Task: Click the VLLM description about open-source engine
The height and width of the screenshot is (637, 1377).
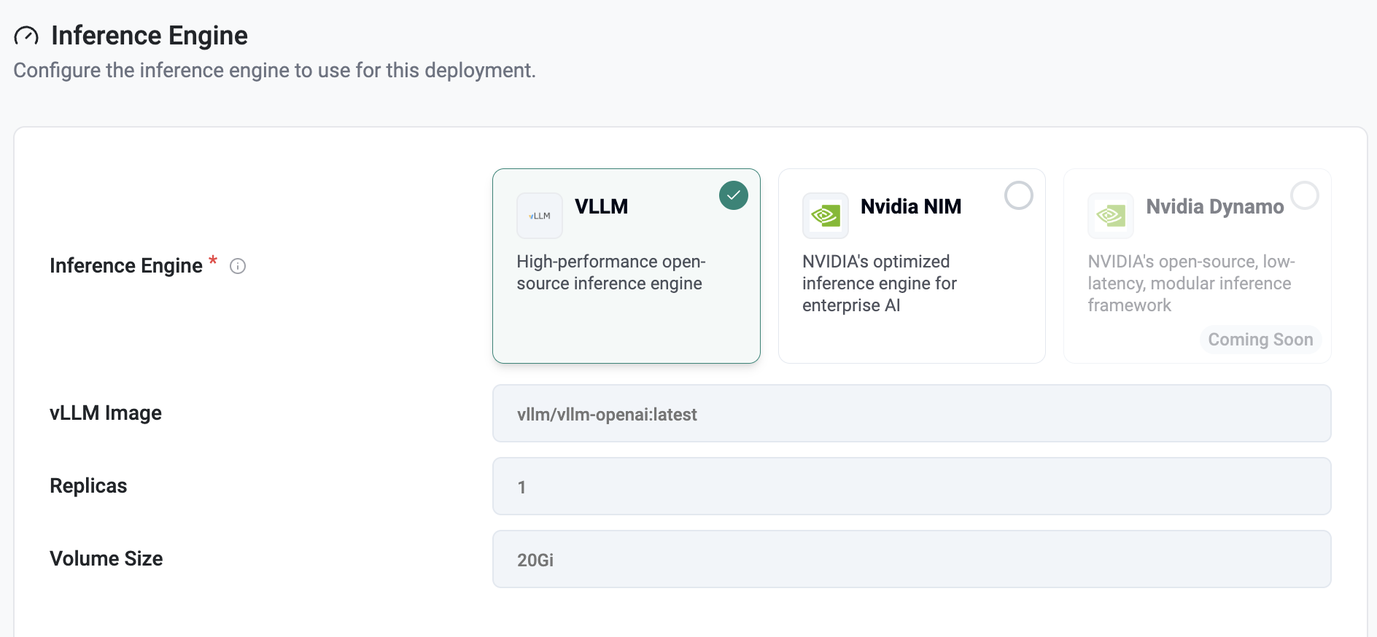Action: pos(610,273)
